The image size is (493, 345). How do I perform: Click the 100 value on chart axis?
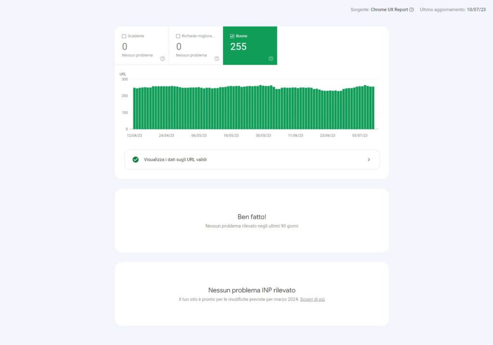click(x=125, y=113)
